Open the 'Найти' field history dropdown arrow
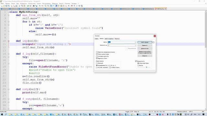Image resolution: width=207 pixels, height=116 pixels. point(135,42)
